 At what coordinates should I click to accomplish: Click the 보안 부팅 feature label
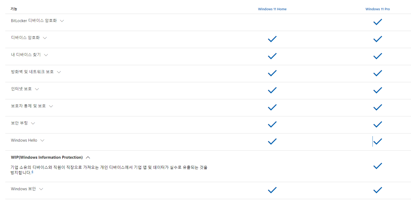click(19, 123)
